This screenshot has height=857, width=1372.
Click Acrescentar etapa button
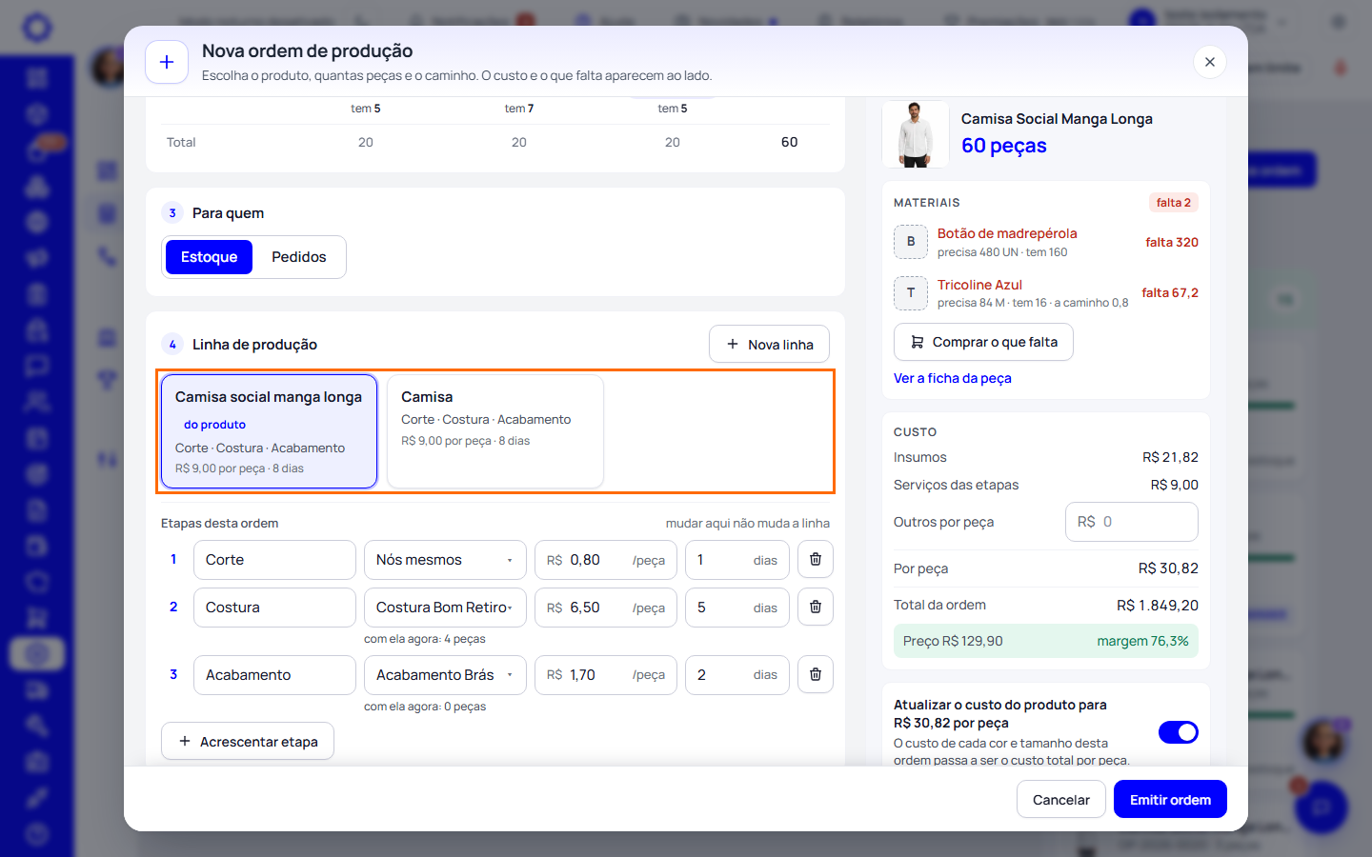point(248,741)
